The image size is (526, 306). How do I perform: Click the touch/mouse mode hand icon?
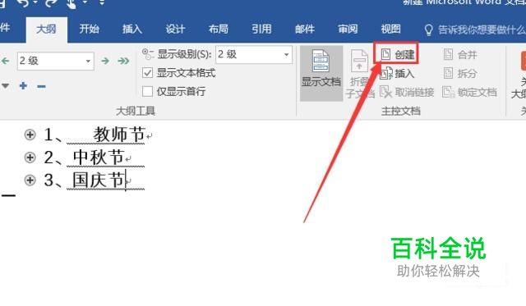click(x=72, y=3)
